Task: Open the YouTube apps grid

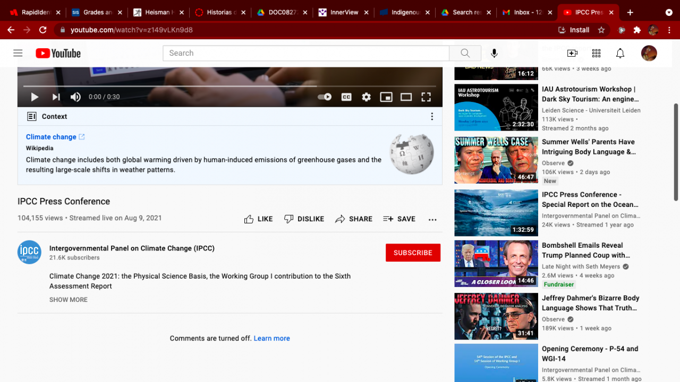Action: [596, 53]
